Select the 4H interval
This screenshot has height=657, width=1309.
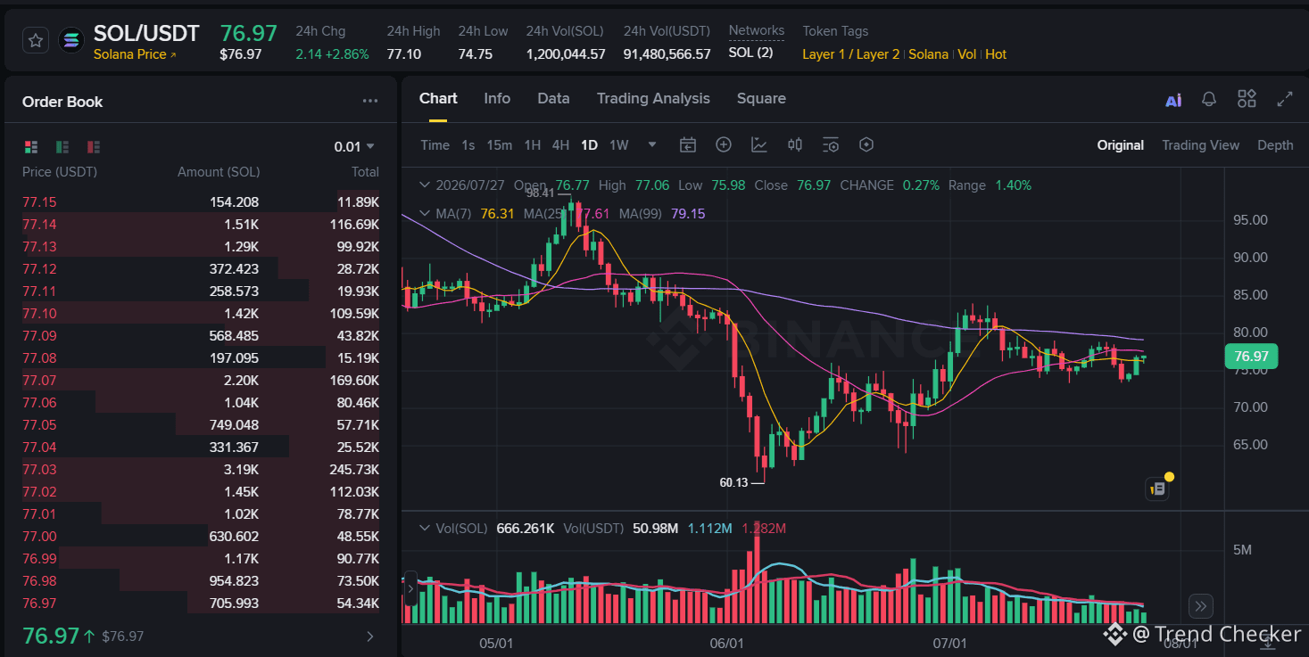pyautogui.click(x=560, y=145)
